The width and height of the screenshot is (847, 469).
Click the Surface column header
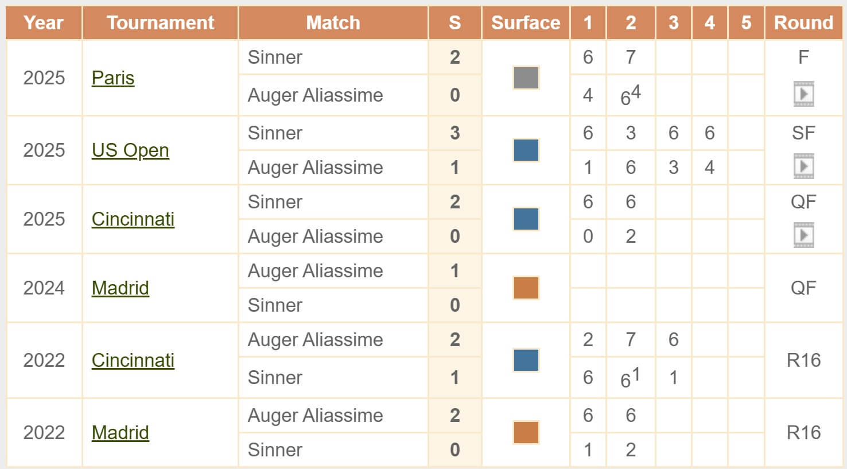[526, 23]
